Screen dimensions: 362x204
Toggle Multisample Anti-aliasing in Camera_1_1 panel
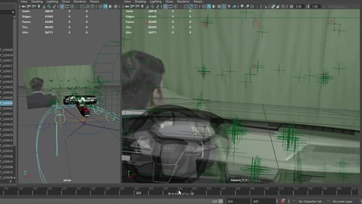point(252,6)
